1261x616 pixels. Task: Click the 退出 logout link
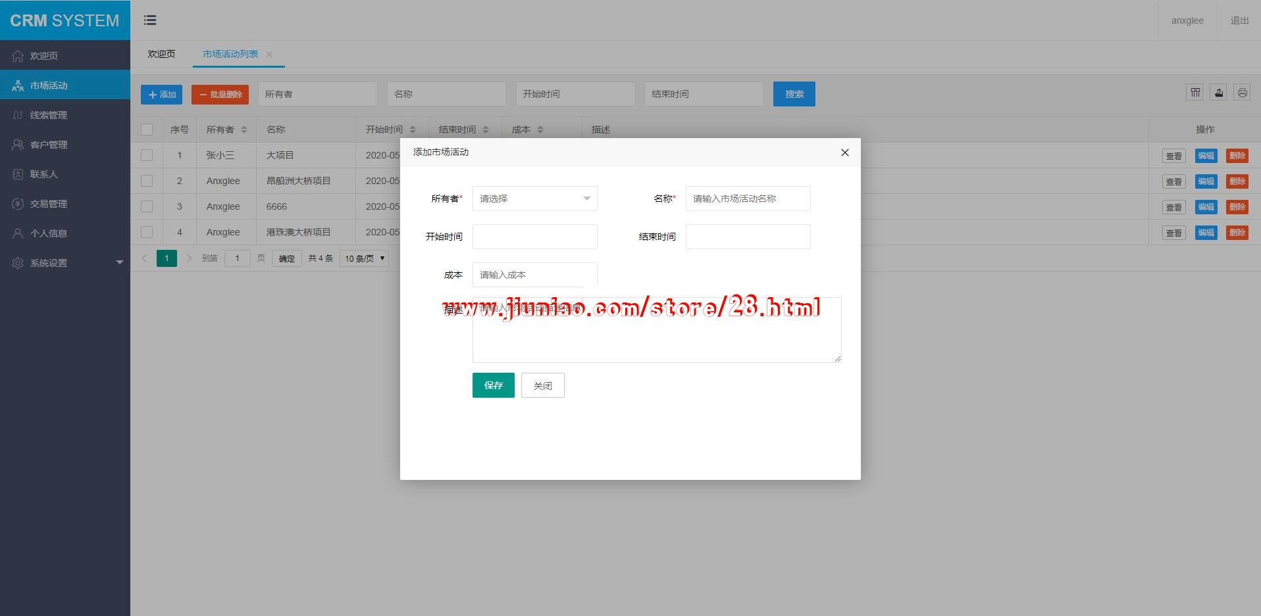pyautogui.click(x=1240, y=20)
